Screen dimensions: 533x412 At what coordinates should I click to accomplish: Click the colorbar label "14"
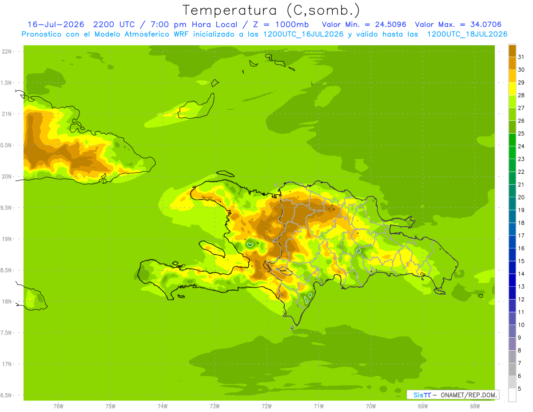pyautogui.click(x=521, y=274)
